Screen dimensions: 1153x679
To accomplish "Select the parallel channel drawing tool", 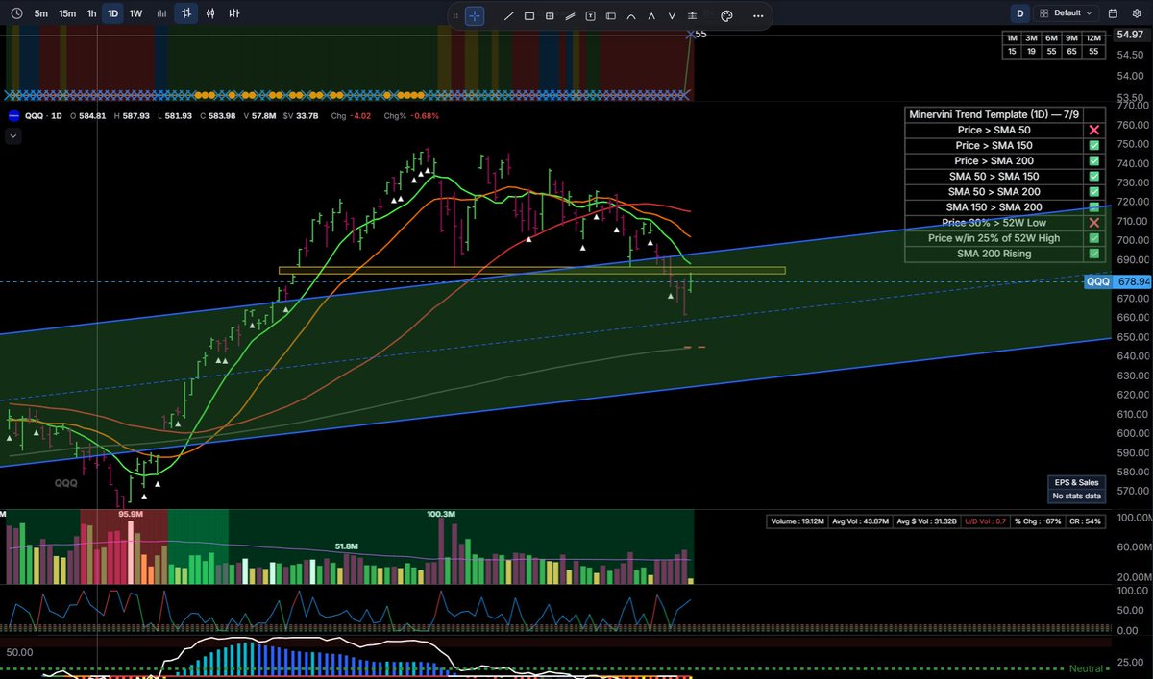I will pos(570,15).
